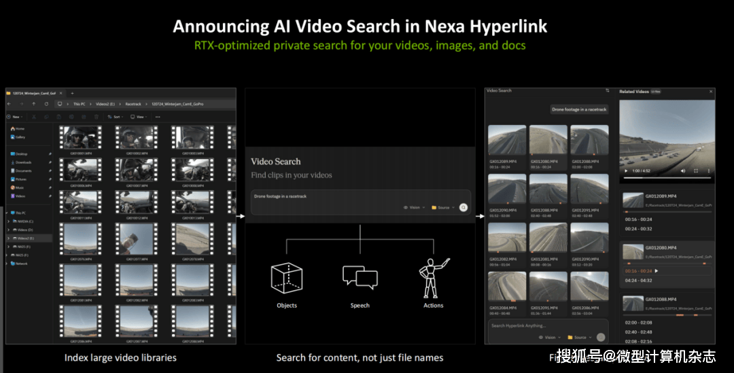
Task: Play the 00:16 - 00:24 clip of GX012080.MP4
Action: tap(657, 270)
